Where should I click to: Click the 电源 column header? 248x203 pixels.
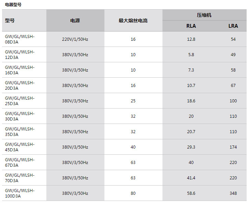[75, 21]
